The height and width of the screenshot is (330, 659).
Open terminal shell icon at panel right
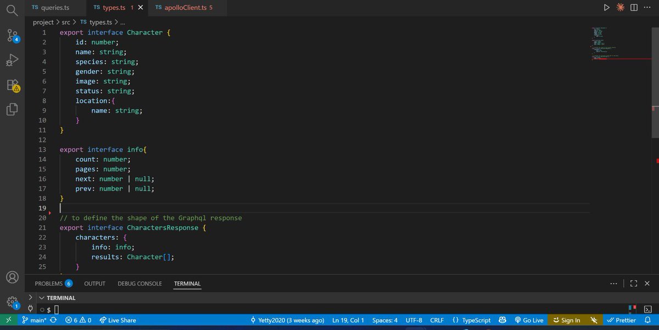648,310
